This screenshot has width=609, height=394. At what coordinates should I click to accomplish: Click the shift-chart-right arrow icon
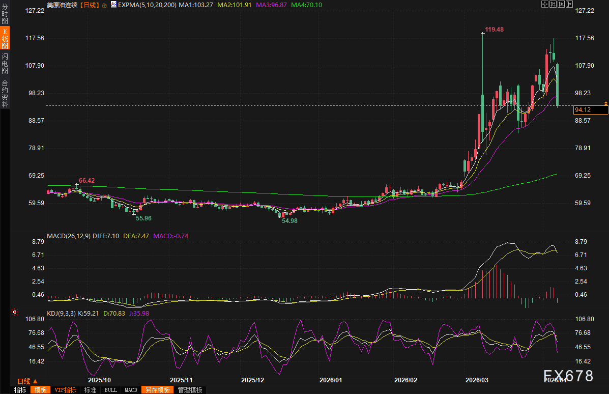click(570, 4)
